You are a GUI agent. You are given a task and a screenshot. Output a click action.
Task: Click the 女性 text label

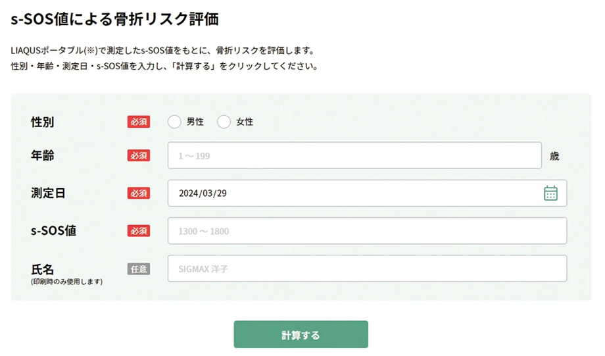pyautogui.click(x=245, y=122)
